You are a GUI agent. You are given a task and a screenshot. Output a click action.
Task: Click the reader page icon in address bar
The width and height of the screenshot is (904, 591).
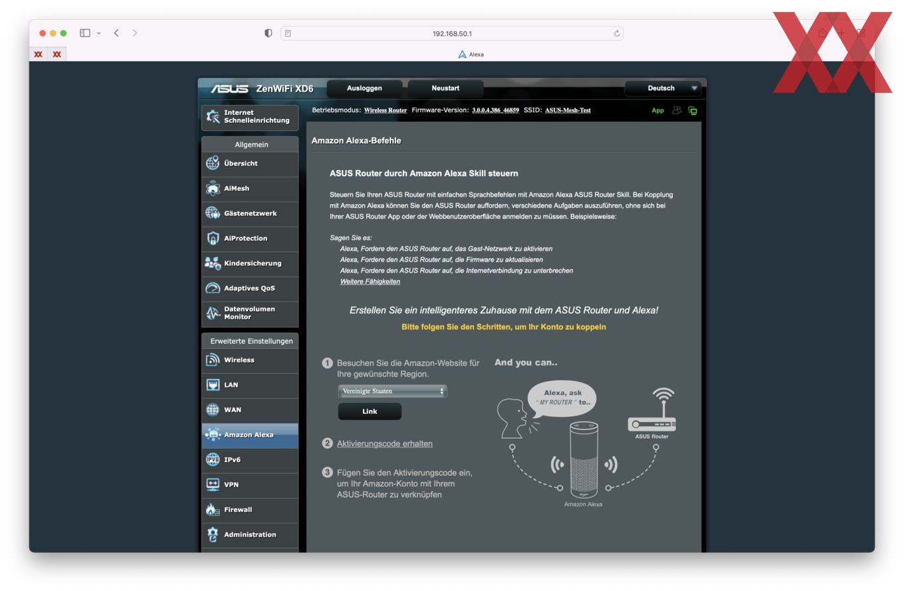[288, 33]
